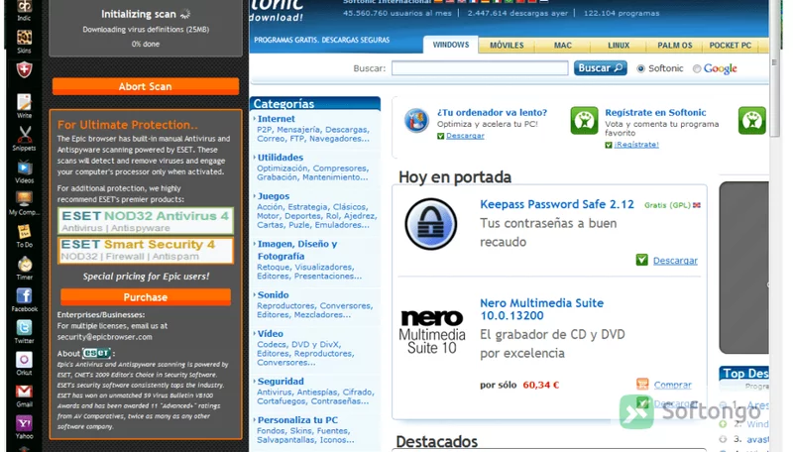Click green check icon beside Keepass Descargar
793x452 pixels.
pos(641,260)
